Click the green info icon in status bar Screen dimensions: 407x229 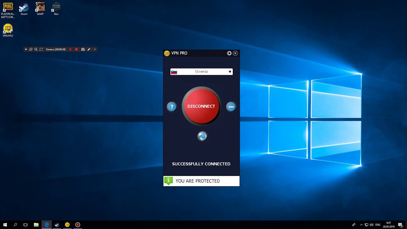pos(169,181)
